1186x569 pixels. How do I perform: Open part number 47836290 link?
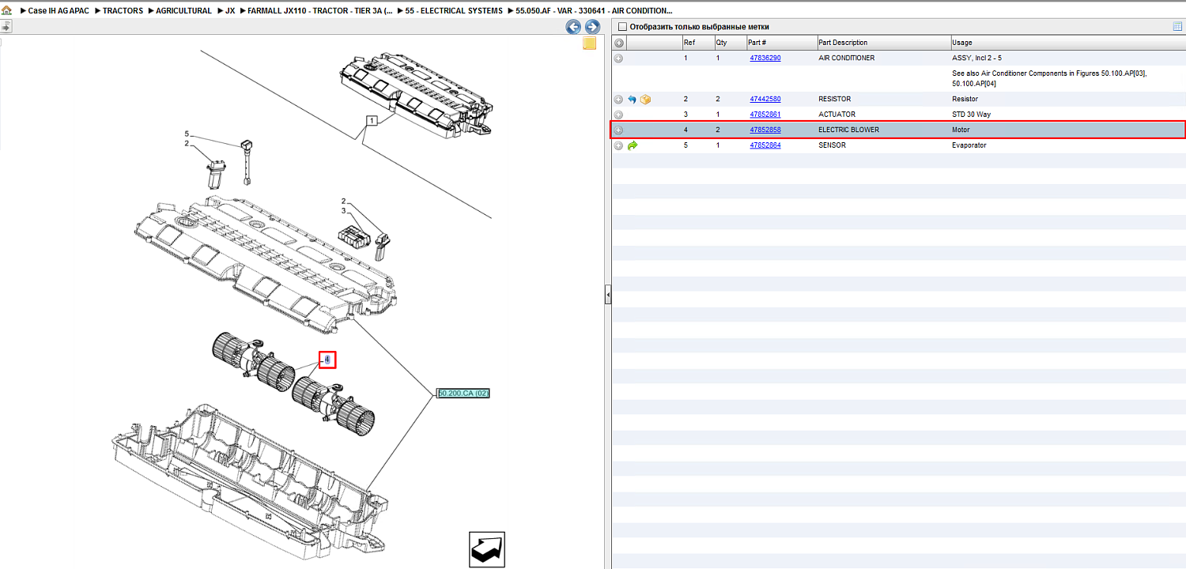[765, 58]
